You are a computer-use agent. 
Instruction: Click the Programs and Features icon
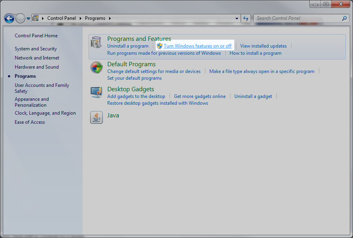(96, 42)
